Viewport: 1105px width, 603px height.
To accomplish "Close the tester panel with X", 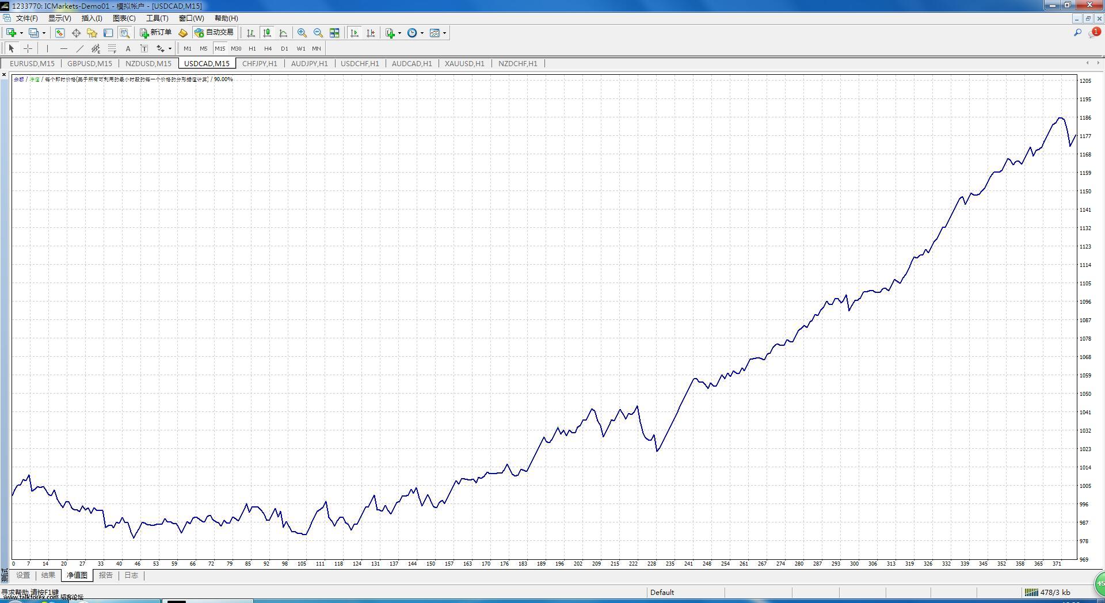I will (5, 75).
